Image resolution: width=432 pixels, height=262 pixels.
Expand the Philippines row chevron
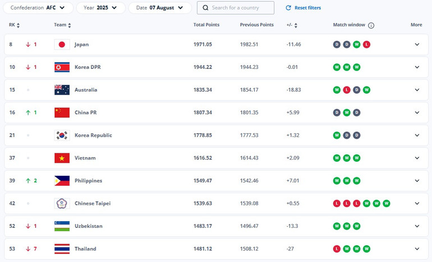click(417, 181)
